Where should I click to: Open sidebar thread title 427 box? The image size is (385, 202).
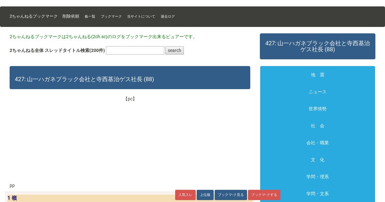click(318, 46)
